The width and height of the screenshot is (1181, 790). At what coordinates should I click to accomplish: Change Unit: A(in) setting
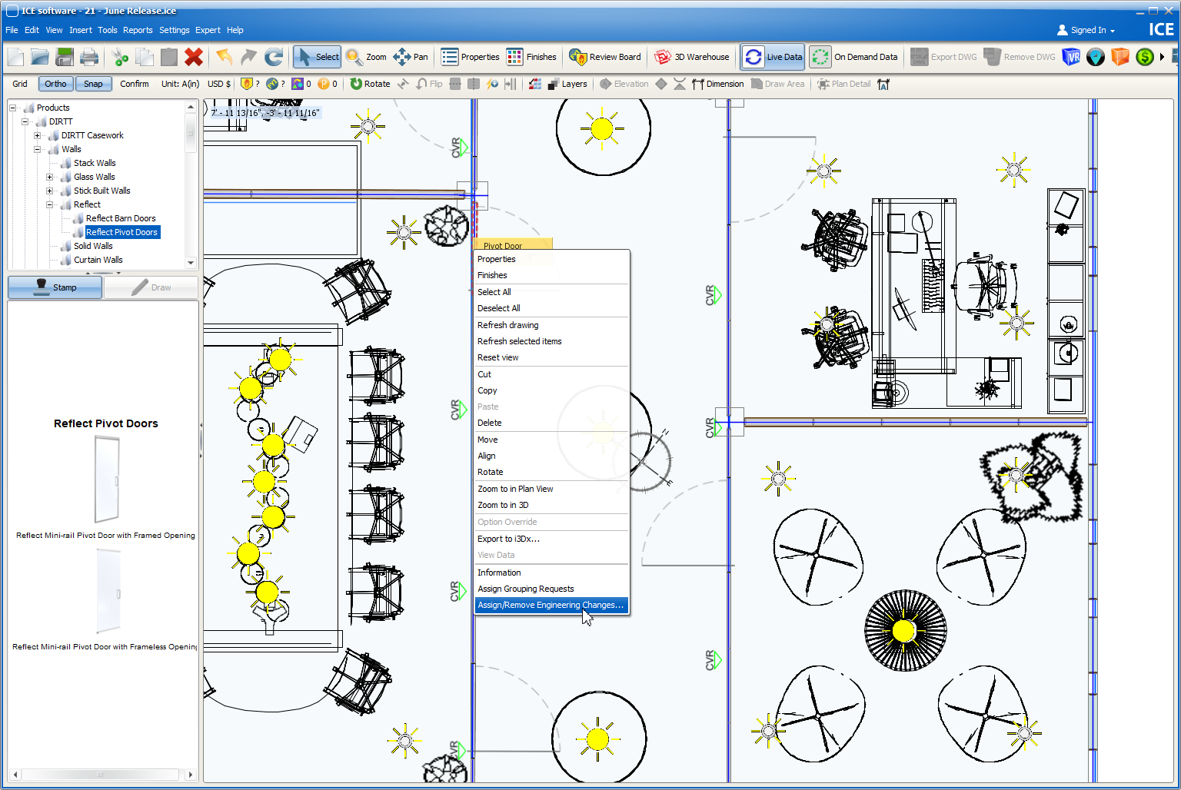pos(180,84)
